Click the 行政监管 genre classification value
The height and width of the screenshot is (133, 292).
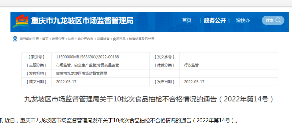tap(191, 65)
